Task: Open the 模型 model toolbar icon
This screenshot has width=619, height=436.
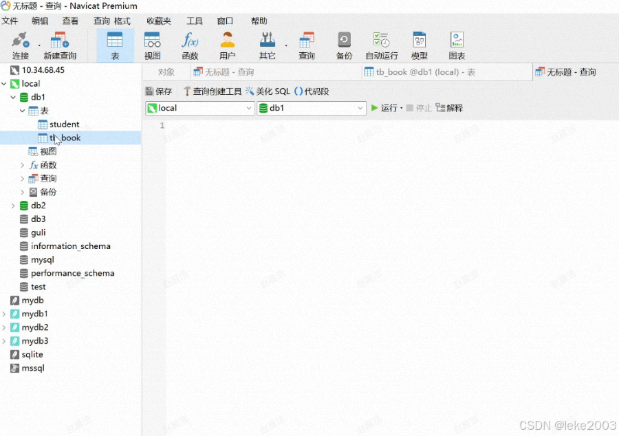Action: [x=420, y=45]
